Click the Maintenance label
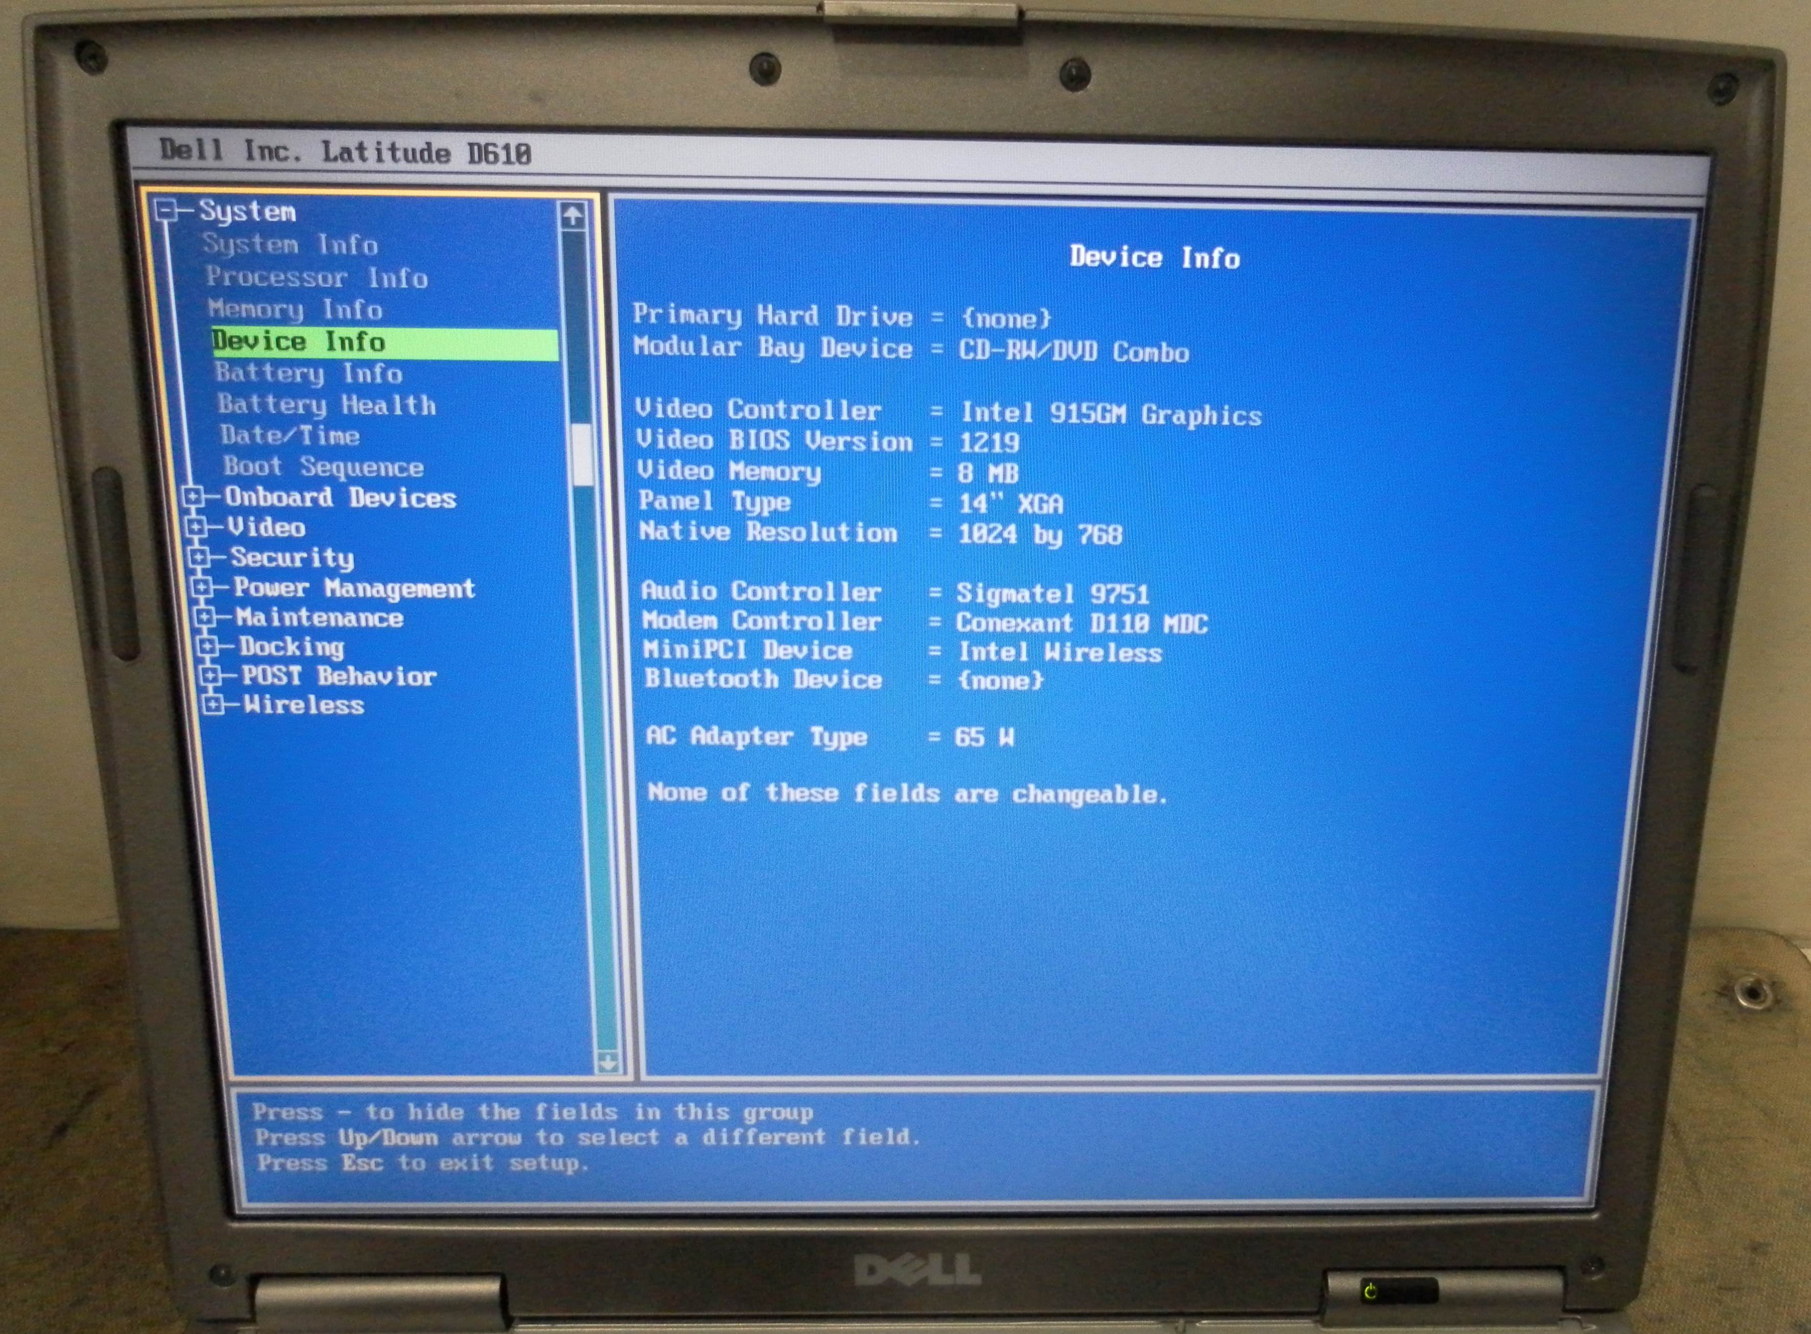This screenshot has height=1334, width=1811. (320, 618)
